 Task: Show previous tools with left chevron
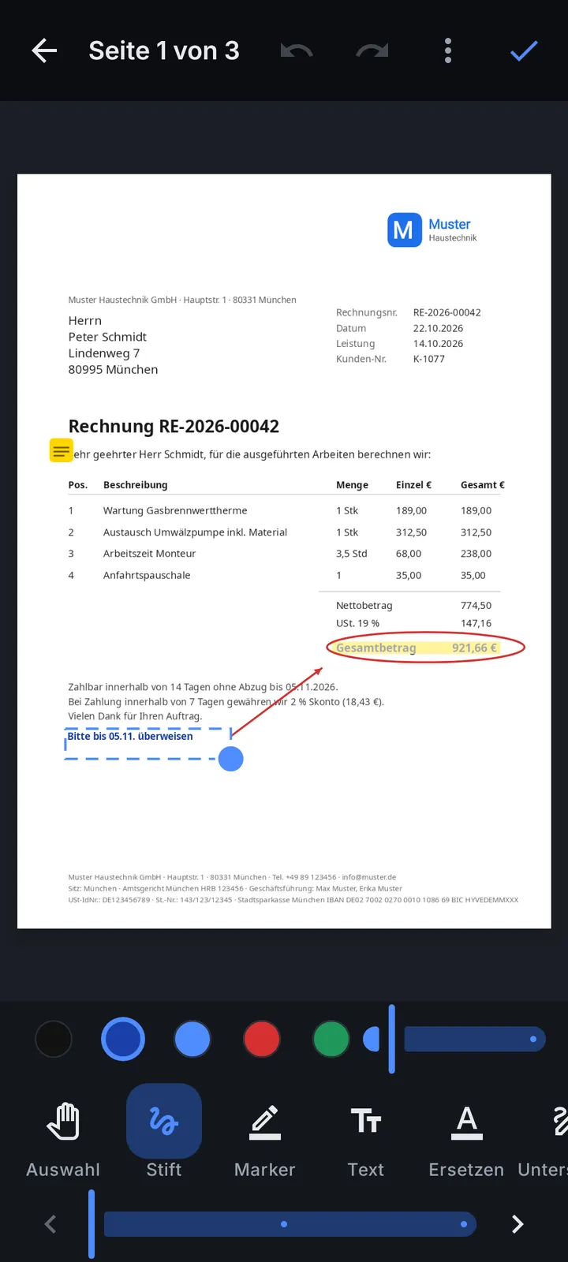[50, 1224]
